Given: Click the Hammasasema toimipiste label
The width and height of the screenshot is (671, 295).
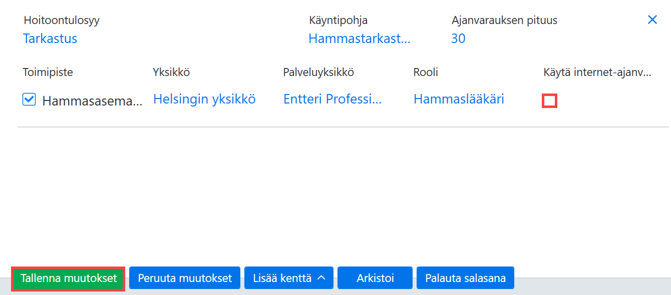Looking at the screenshot, I should click(92, 101).
